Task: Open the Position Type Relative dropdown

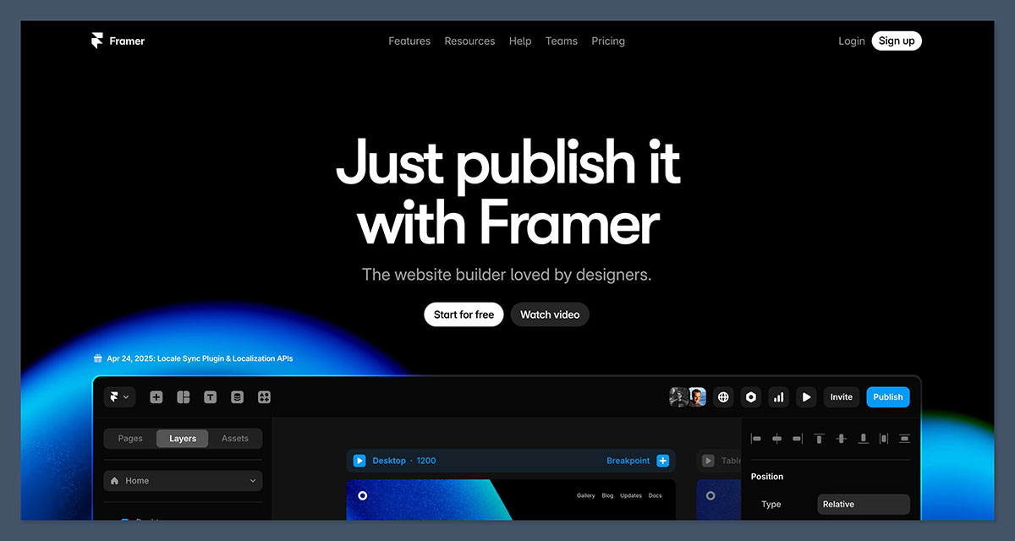Action: click(864, 505)
